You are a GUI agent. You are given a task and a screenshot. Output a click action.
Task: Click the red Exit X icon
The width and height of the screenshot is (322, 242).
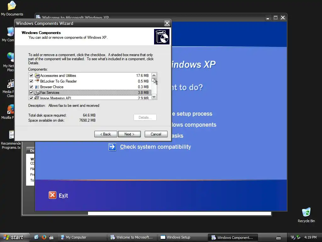(53, 195)
